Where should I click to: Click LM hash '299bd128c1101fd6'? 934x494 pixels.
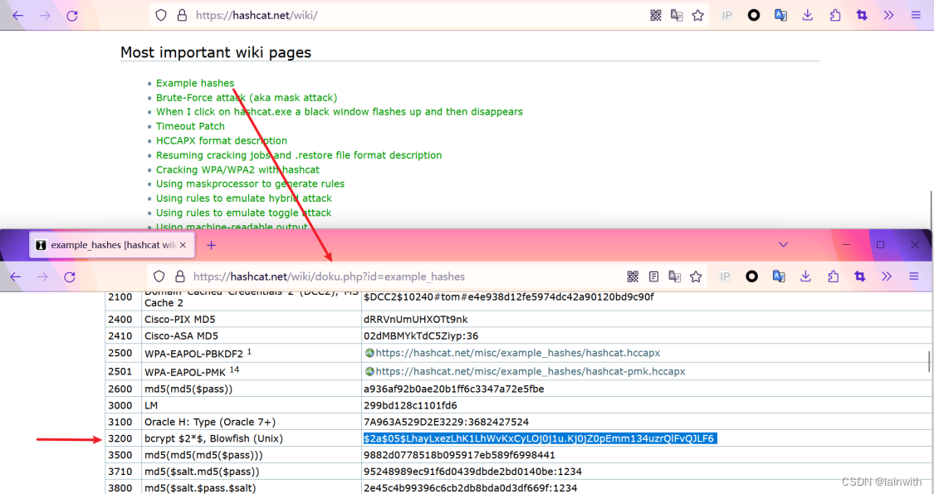pyautogui.click(x=410, y=405)
